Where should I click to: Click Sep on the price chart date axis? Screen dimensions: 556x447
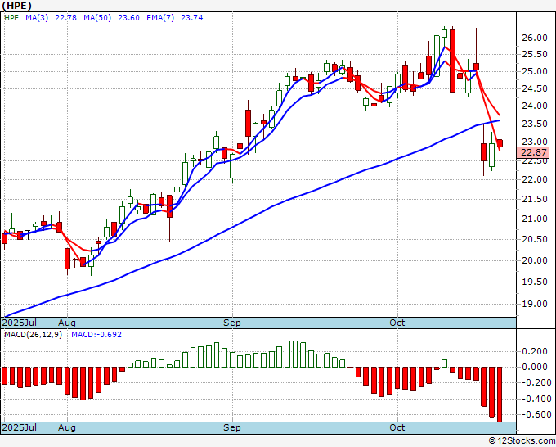click(x=232, y=323)
